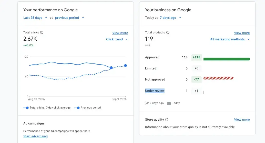Click the +0 Limited change badge

coord(196,68)
